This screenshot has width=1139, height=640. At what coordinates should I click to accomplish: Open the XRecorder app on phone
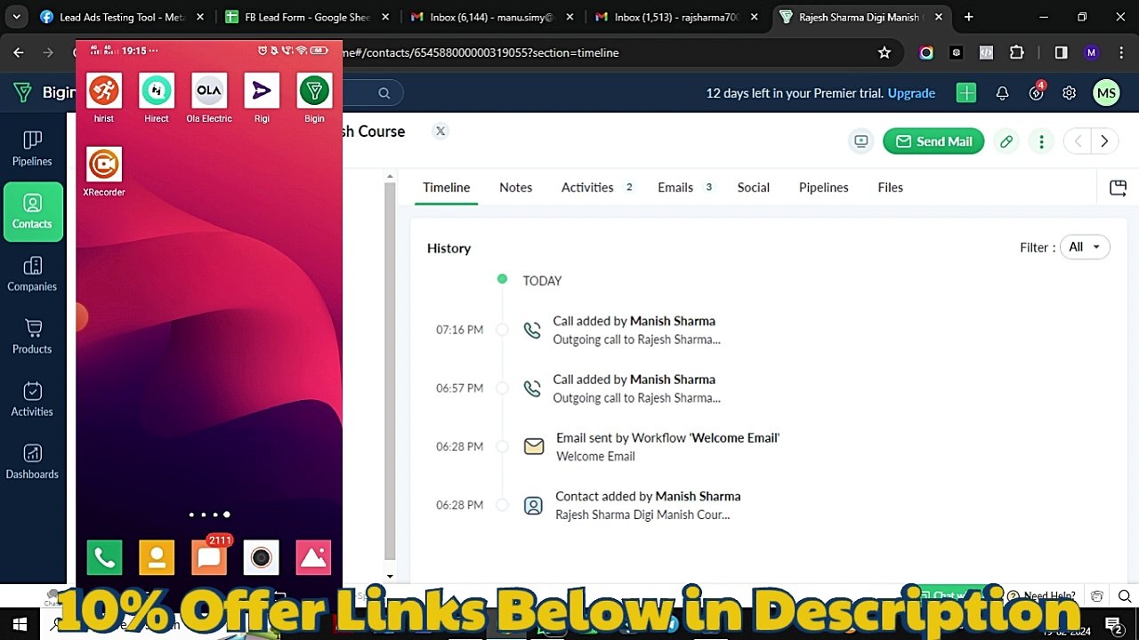click(104, 164)
